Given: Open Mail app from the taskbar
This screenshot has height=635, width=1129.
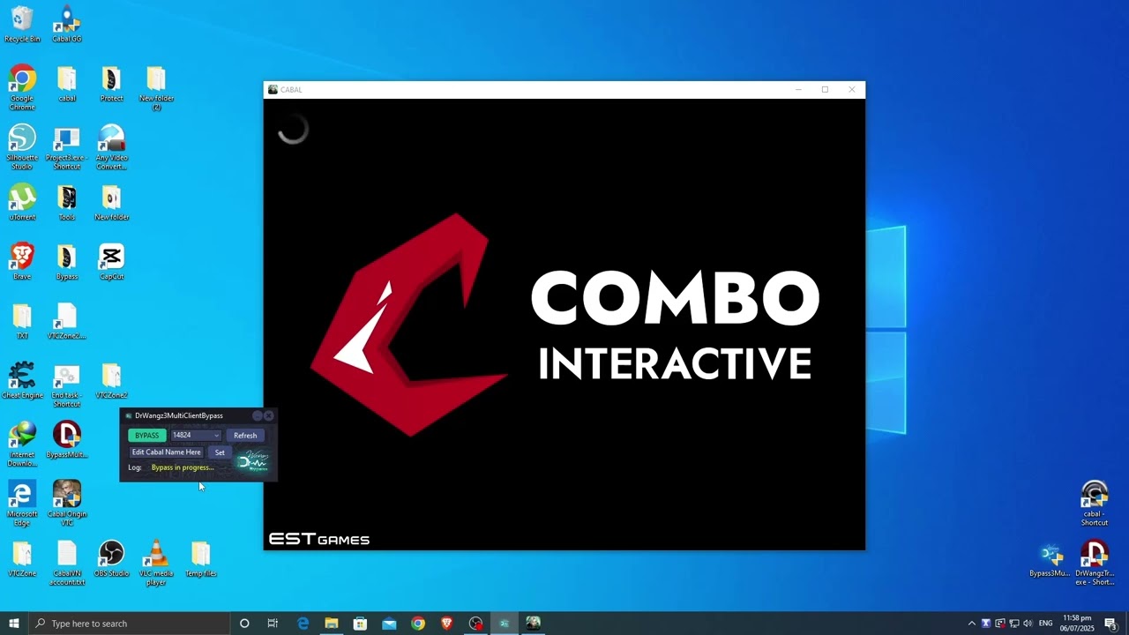Looking at the screenshot, I should click(x=389, y=624).
